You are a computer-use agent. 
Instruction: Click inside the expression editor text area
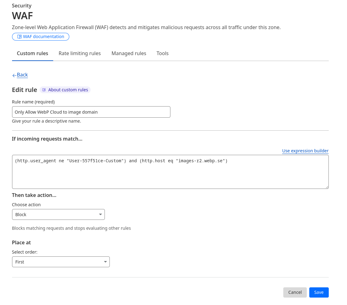point(170,172)
